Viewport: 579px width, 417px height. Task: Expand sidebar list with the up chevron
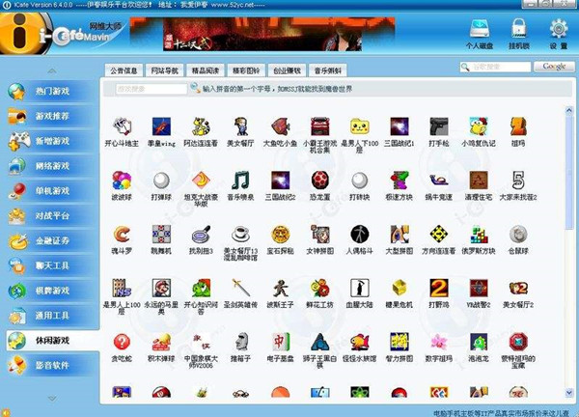[x=52, y=70]
